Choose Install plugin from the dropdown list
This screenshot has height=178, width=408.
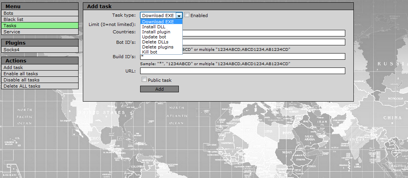156,32
